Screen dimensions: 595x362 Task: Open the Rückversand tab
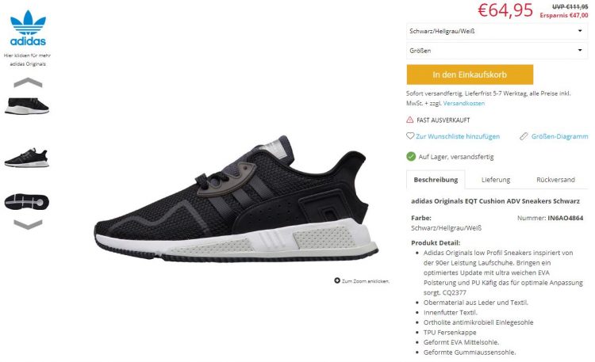point(555,180)
